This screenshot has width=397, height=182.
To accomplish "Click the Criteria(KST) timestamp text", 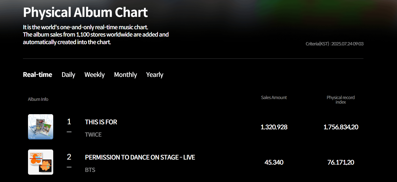I will 334,44.
